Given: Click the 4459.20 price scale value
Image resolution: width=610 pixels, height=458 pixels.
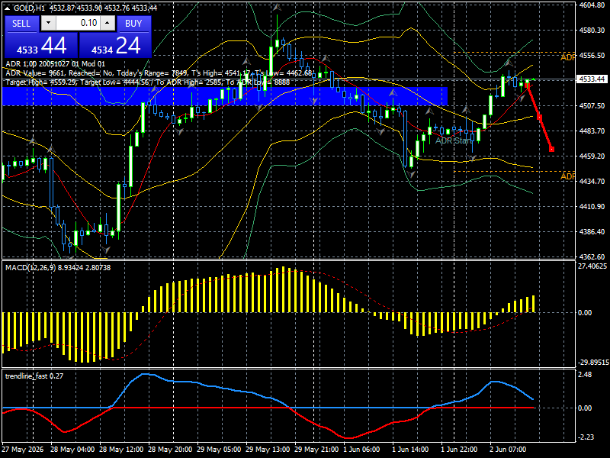Looking at the screenshot, I should click(x=592, y=156).
